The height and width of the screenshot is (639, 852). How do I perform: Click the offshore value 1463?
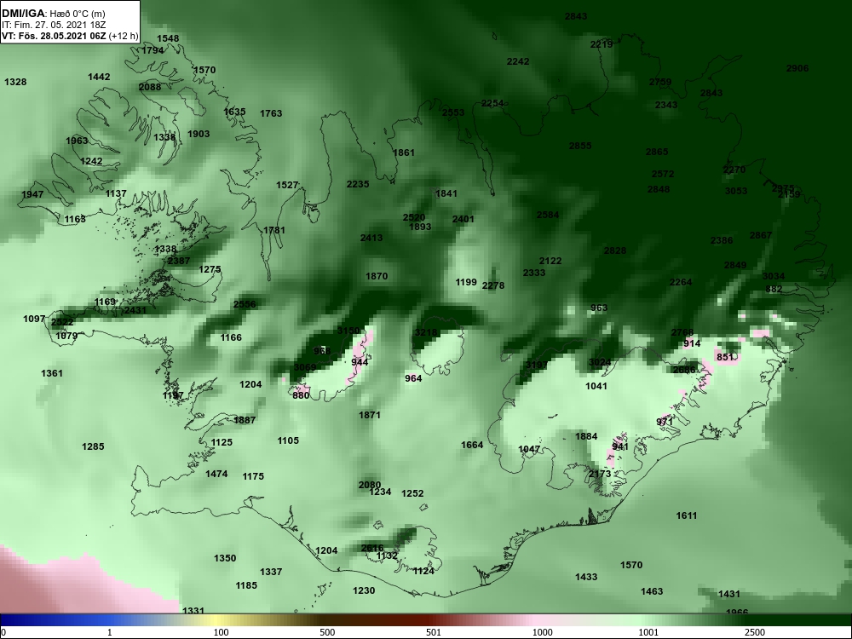(652, 592)
